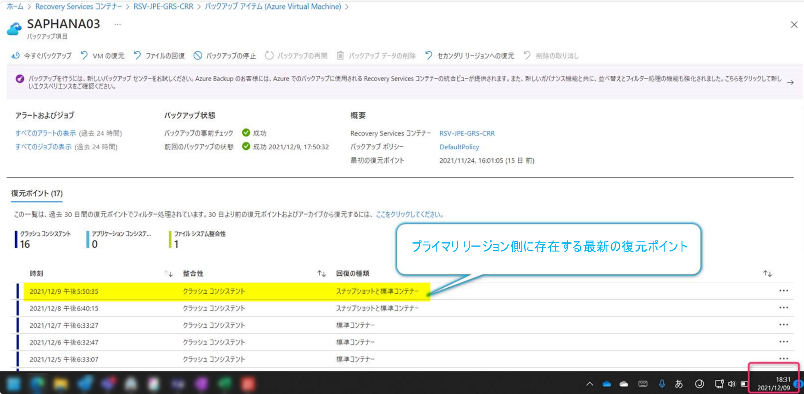804x394 pixels.
Task: Select row 2021/12/9 午後5:50:35
Action: click(402, 291)
